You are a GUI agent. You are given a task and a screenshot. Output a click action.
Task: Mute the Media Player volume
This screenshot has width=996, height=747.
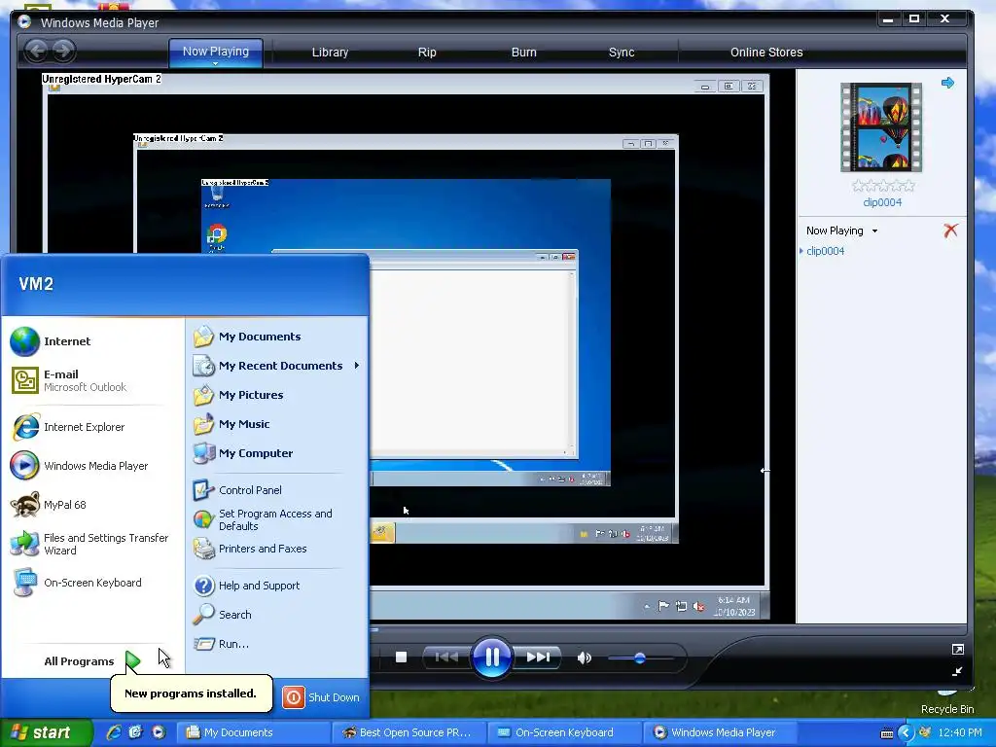[584, 658]
